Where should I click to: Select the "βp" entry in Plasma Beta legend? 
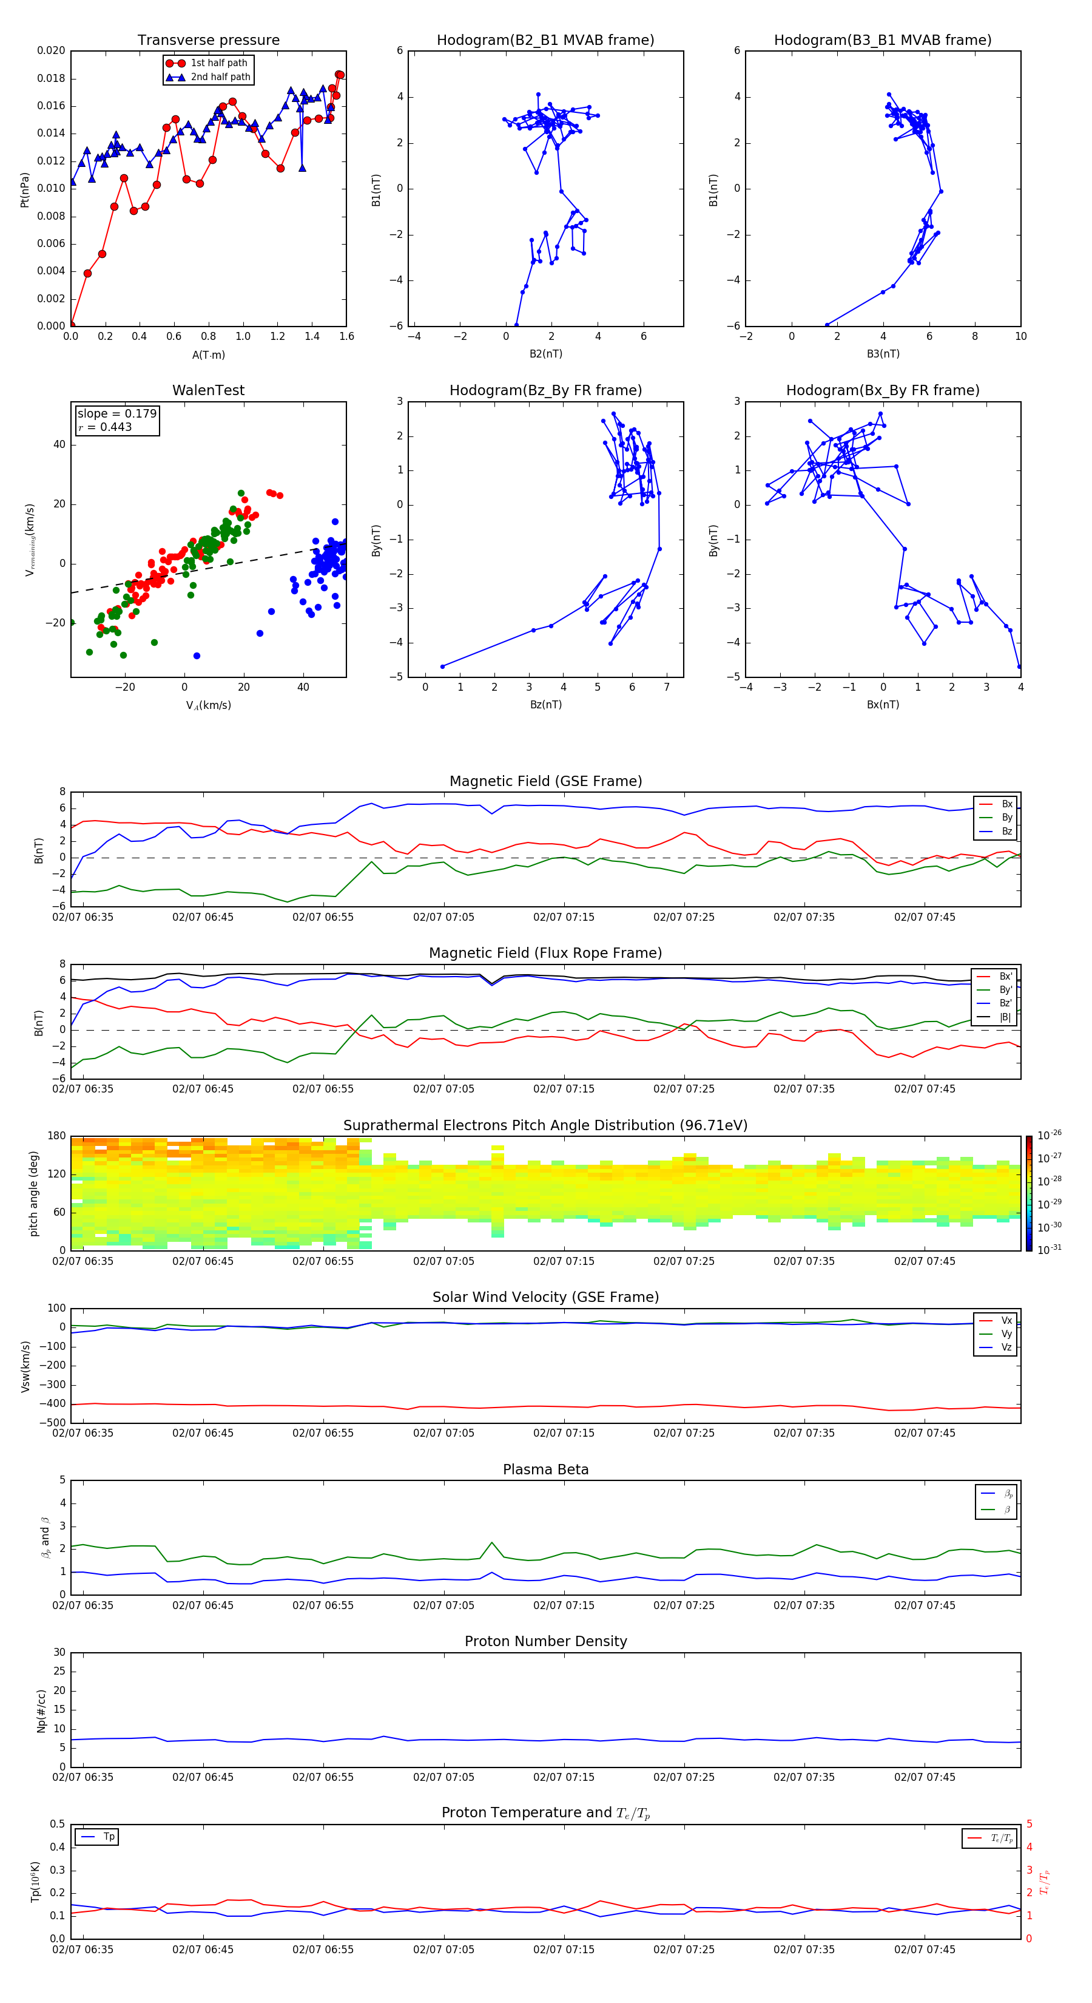click(x=996, y=1493)
